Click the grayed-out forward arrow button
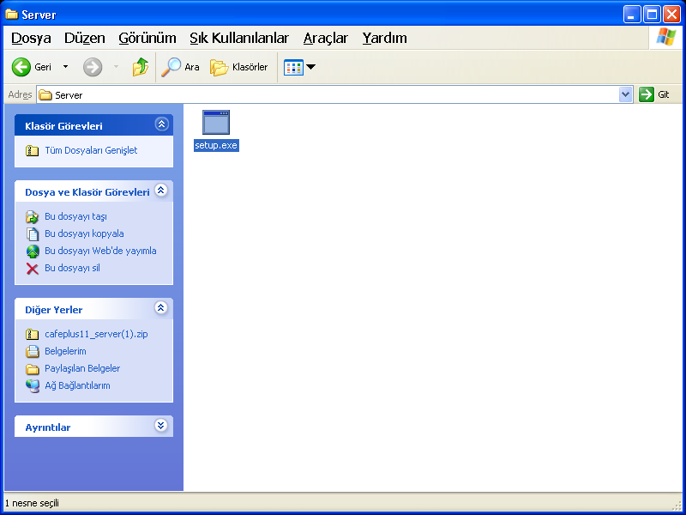 click(93, 67)
